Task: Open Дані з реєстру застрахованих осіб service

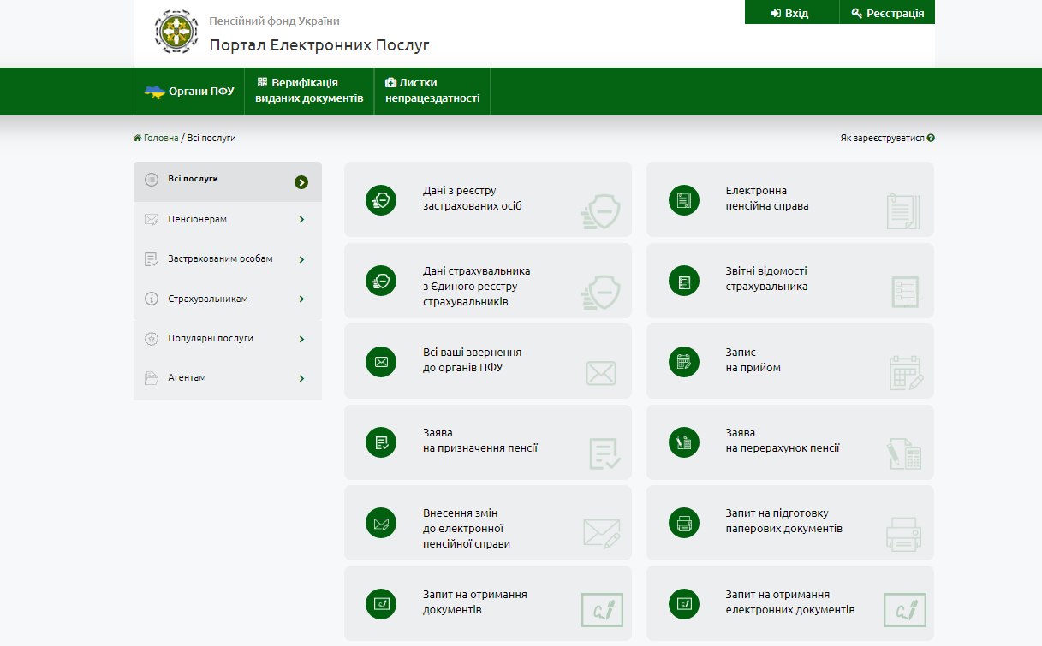Action: [x=488, y=199]
